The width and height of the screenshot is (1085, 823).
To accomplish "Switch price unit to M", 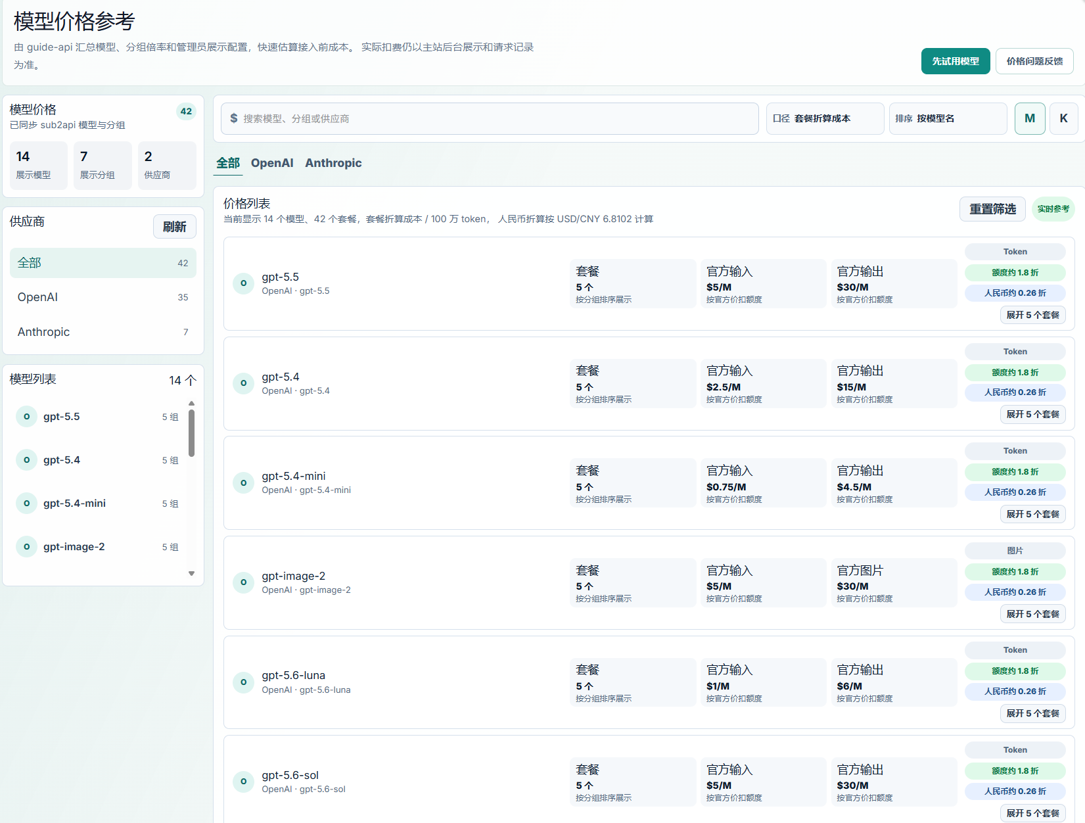I will point(1030,118).
